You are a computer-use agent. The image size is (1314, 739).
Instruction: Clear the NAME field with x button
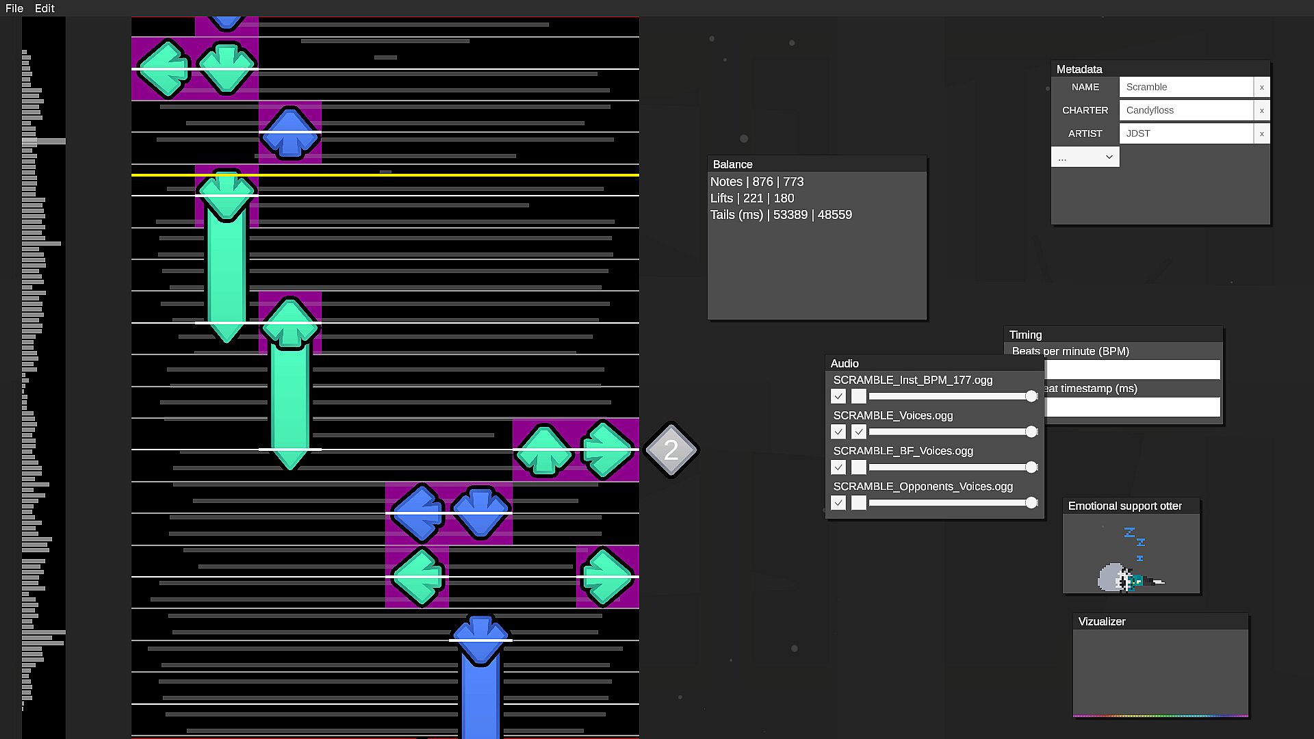click(1261, 87)
